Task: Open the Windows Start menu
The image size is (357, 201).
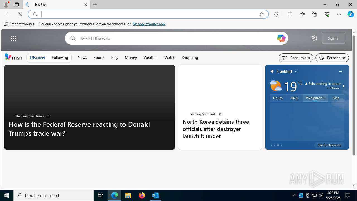Action: (x=7, y=195)
